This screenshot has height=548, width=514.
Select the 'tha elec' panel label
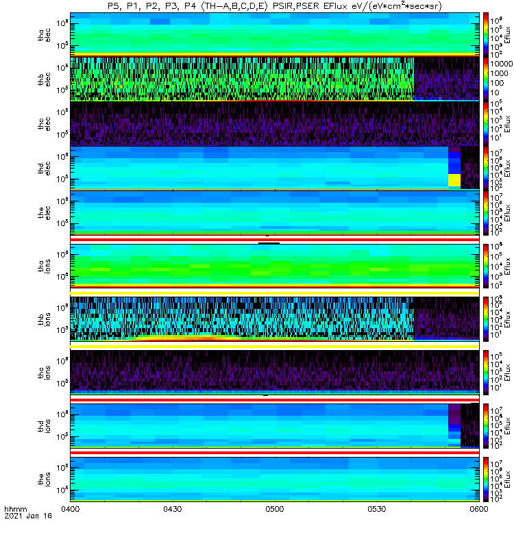click(44, 35)
